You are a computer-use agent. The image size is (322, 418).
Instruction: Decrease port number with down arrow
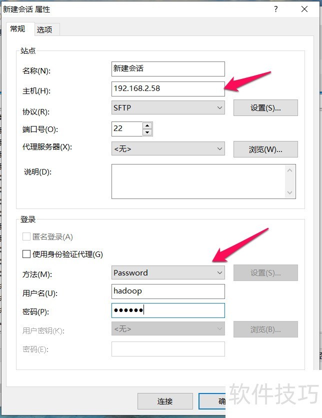147,132
